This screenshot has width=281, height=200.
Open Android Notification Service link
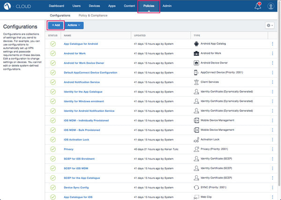point(81,82)
